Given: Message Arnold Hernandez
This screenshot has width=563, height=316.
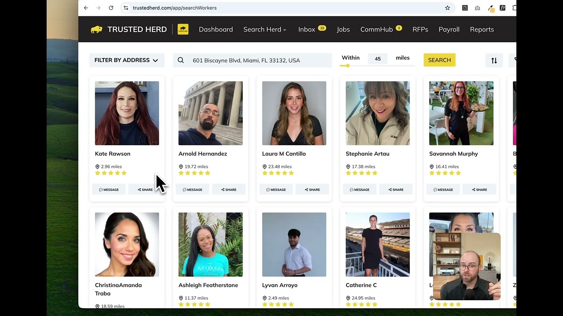Looking at the screenshot, I should coord(192,190).
